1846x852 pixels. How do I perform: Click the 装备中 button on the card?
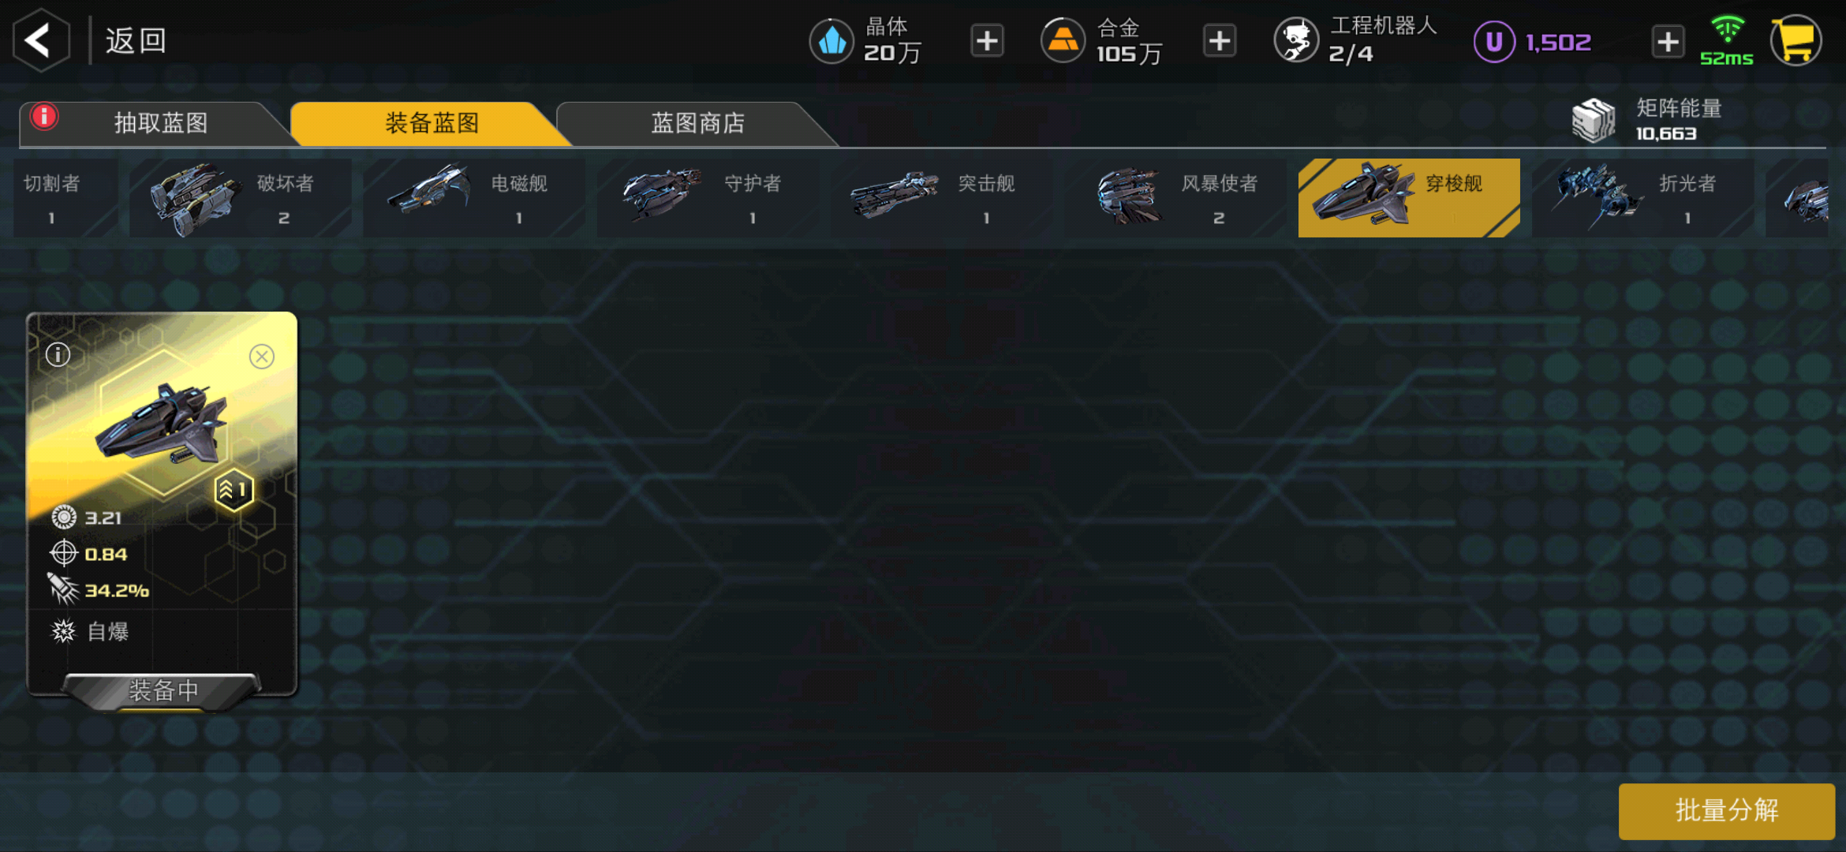click(x=163, y=691)
